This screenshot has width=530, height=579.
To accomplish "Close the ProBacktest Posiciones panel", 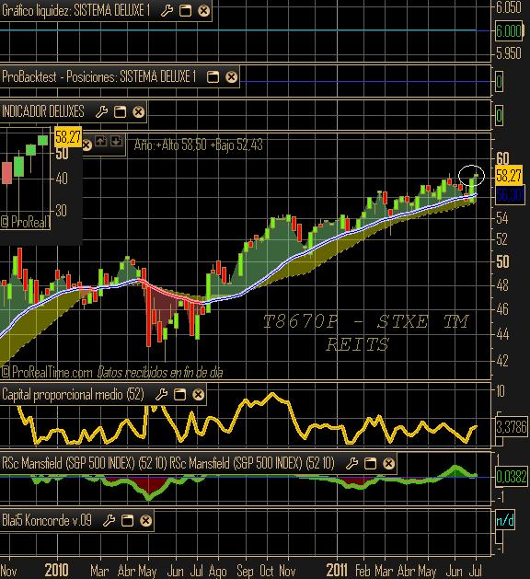I will point(231,76).
